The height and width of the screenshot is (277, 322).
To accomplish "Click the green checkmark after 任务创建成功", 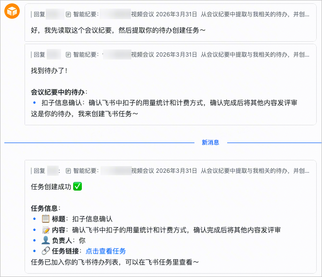I will 77,186.
